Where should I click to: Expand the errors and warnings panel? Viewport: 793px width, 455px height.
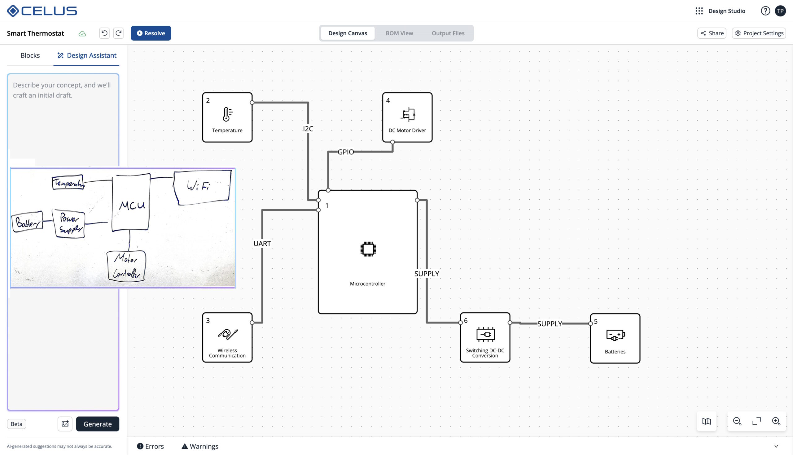pyautogui.click(x=776, y=446)
